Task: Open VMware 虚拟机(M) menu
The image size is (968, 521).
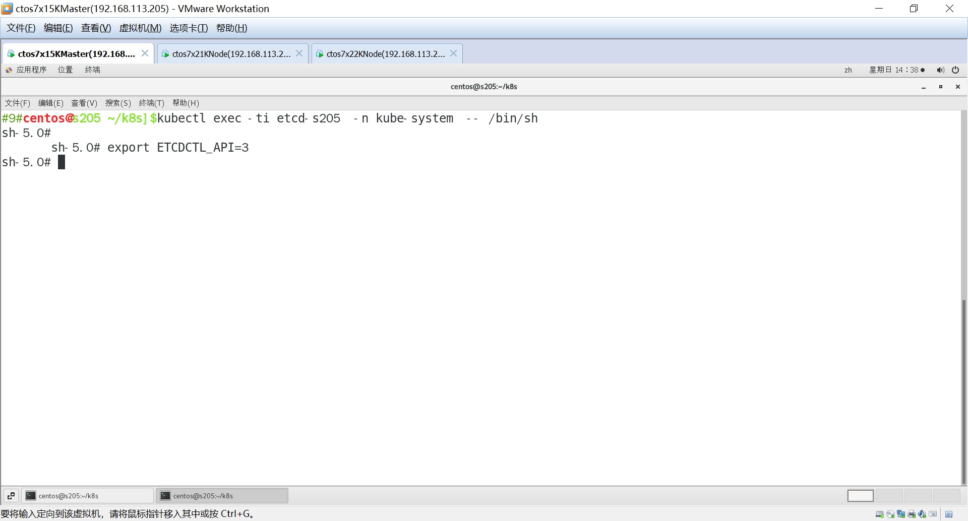Action: click(140, 28)
